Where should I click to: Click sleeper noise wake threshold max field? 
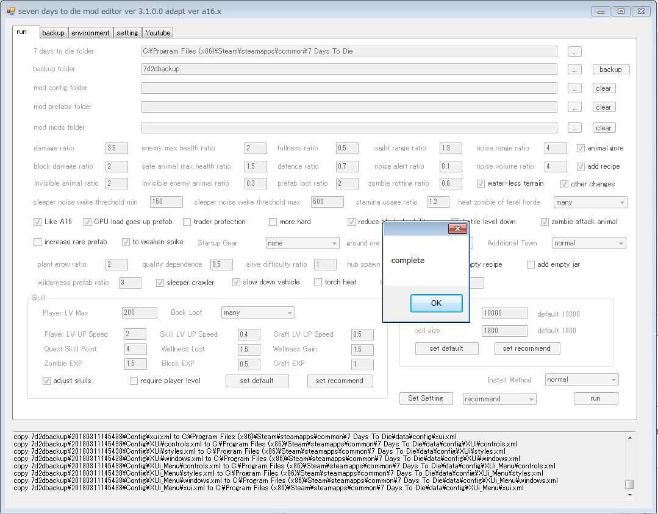327,202
